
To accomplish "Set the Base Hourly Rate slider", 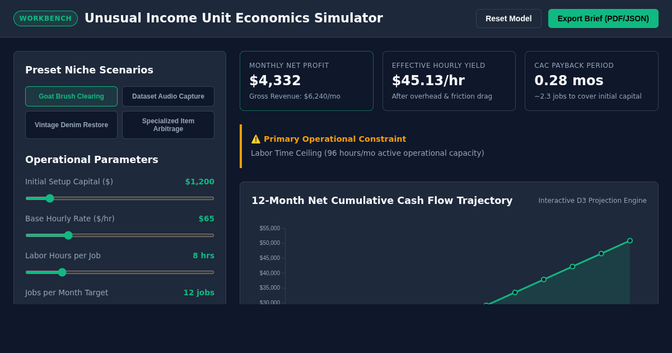I will [x=120, y=235].
